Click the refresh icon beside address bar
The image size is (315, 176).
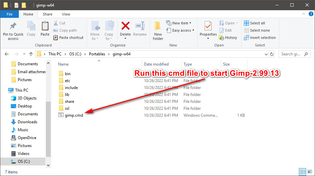point(272,54)
